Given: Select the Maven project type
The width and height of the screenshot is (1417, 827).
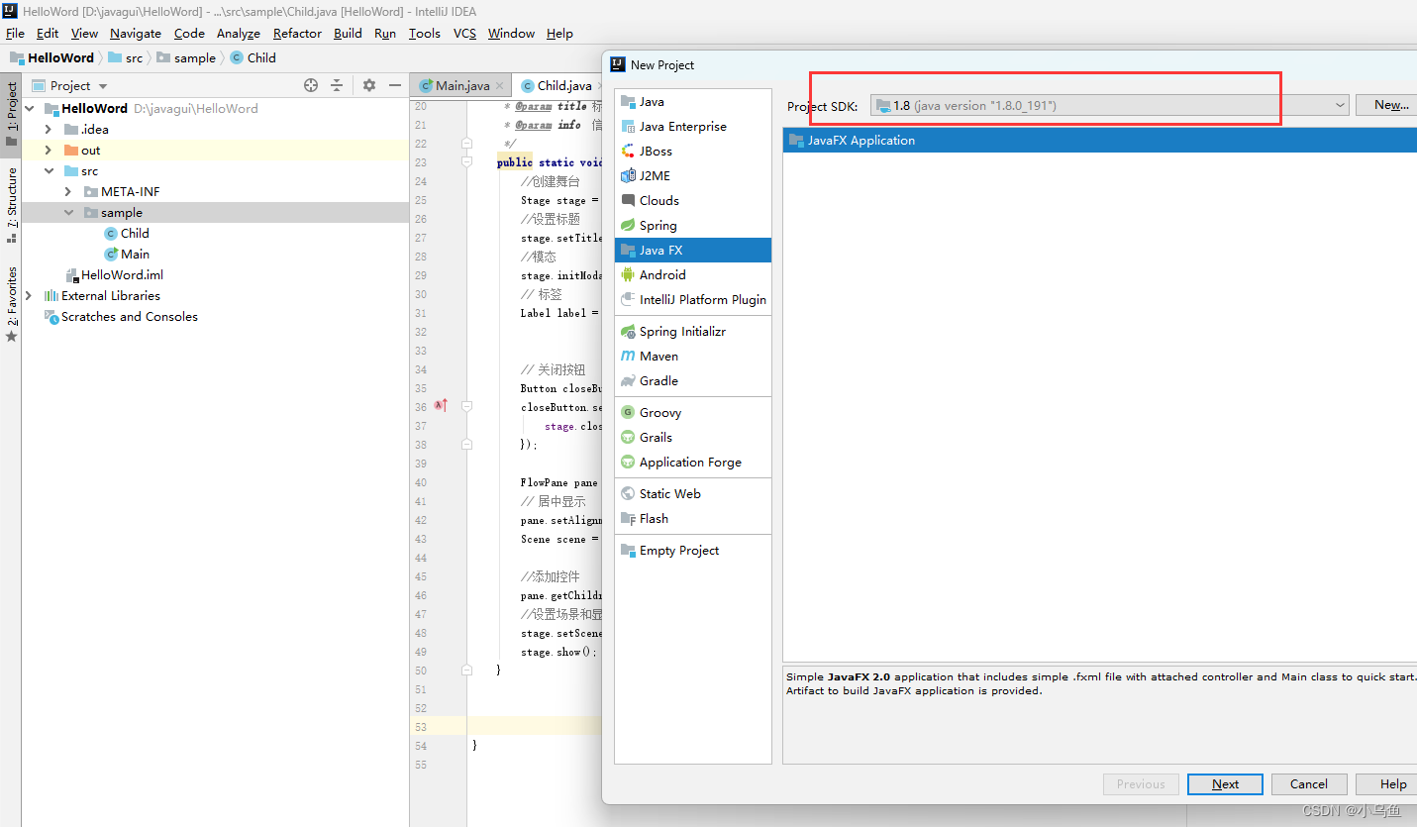Looking at the screenshot, I should pos(692,356).
